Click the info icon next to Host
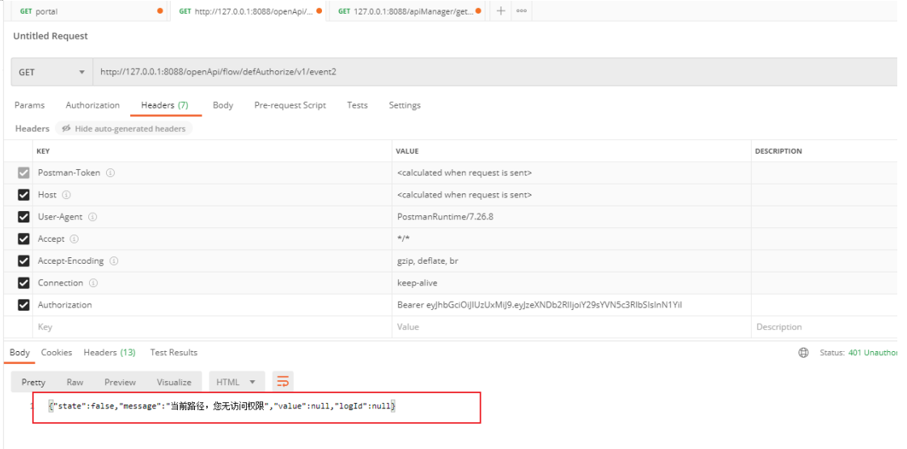The image size is (907, 449). point(66,195)
